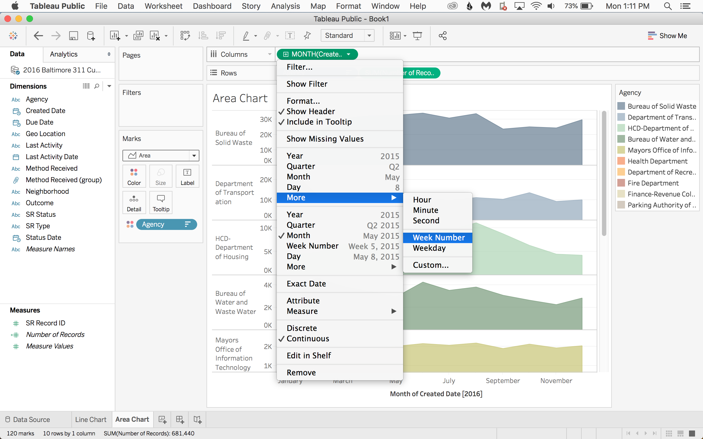Click the share workbook icon

[442, 36]
